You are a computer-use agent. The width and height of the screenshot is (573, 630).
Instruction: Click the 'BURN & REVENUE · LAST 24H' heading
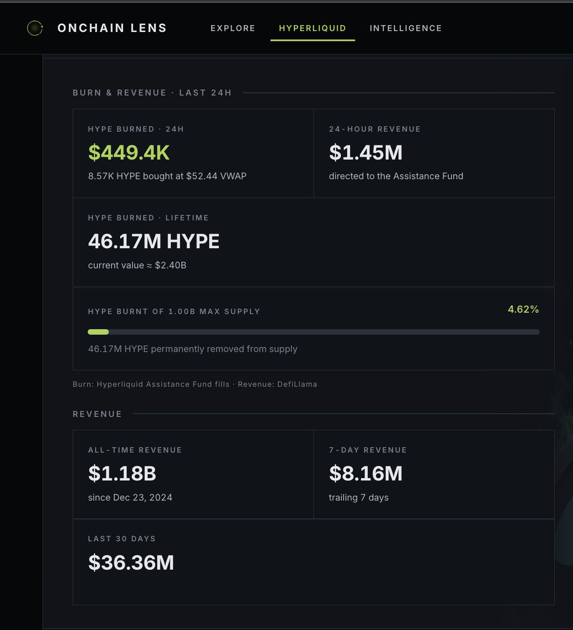pyautogui.click(x=152, y=93)
